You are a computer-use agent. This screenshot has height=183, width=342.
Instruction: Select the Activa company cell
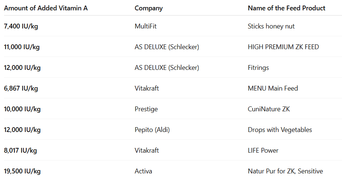coord(143,171)
